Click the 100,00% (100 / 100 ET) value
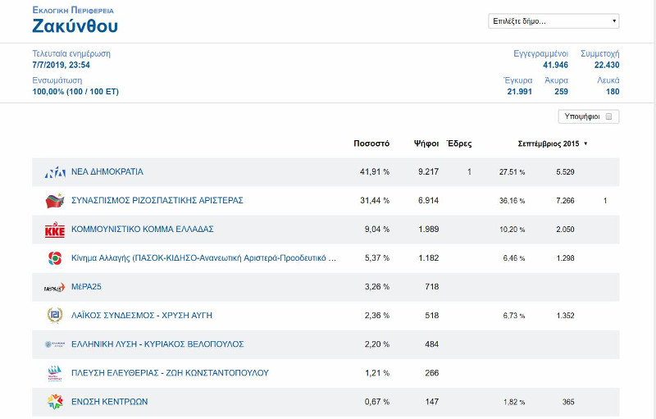The width and height of the screenshot is (656, 419). pyautogui.click(x=75, y=92)
